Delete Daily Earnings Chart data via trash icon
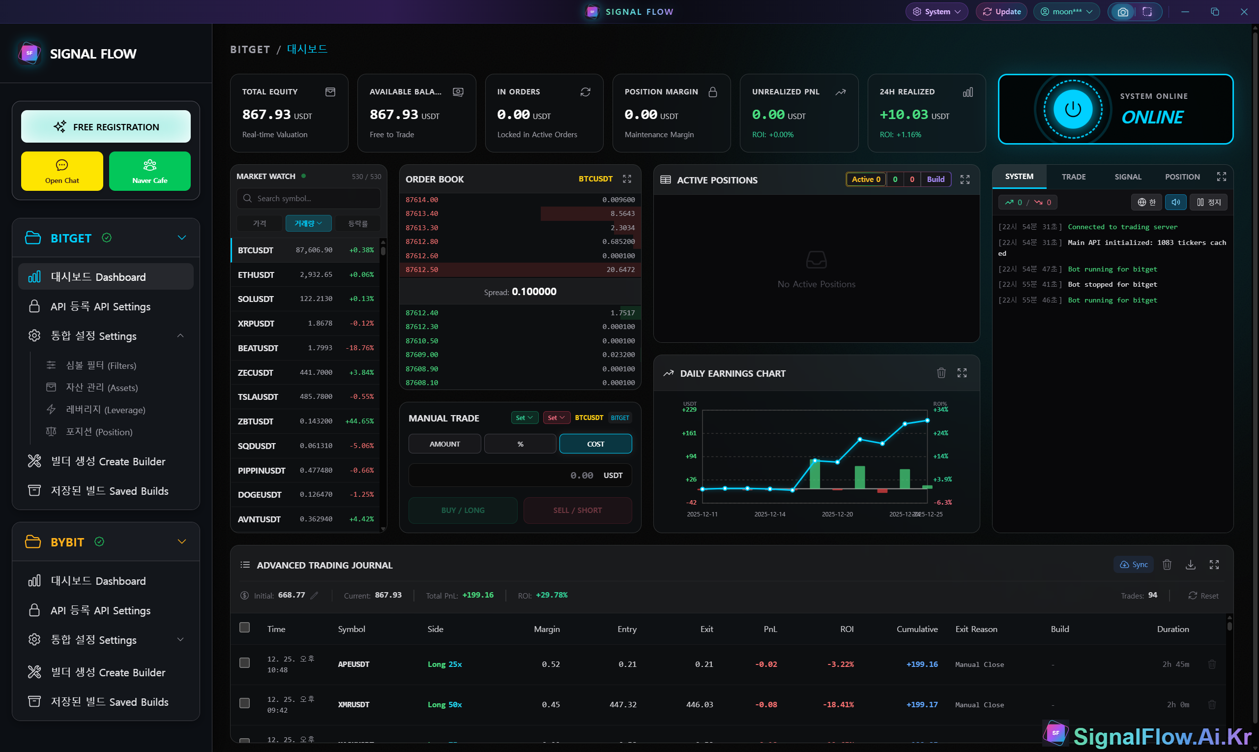 click(x=941, y=373)
